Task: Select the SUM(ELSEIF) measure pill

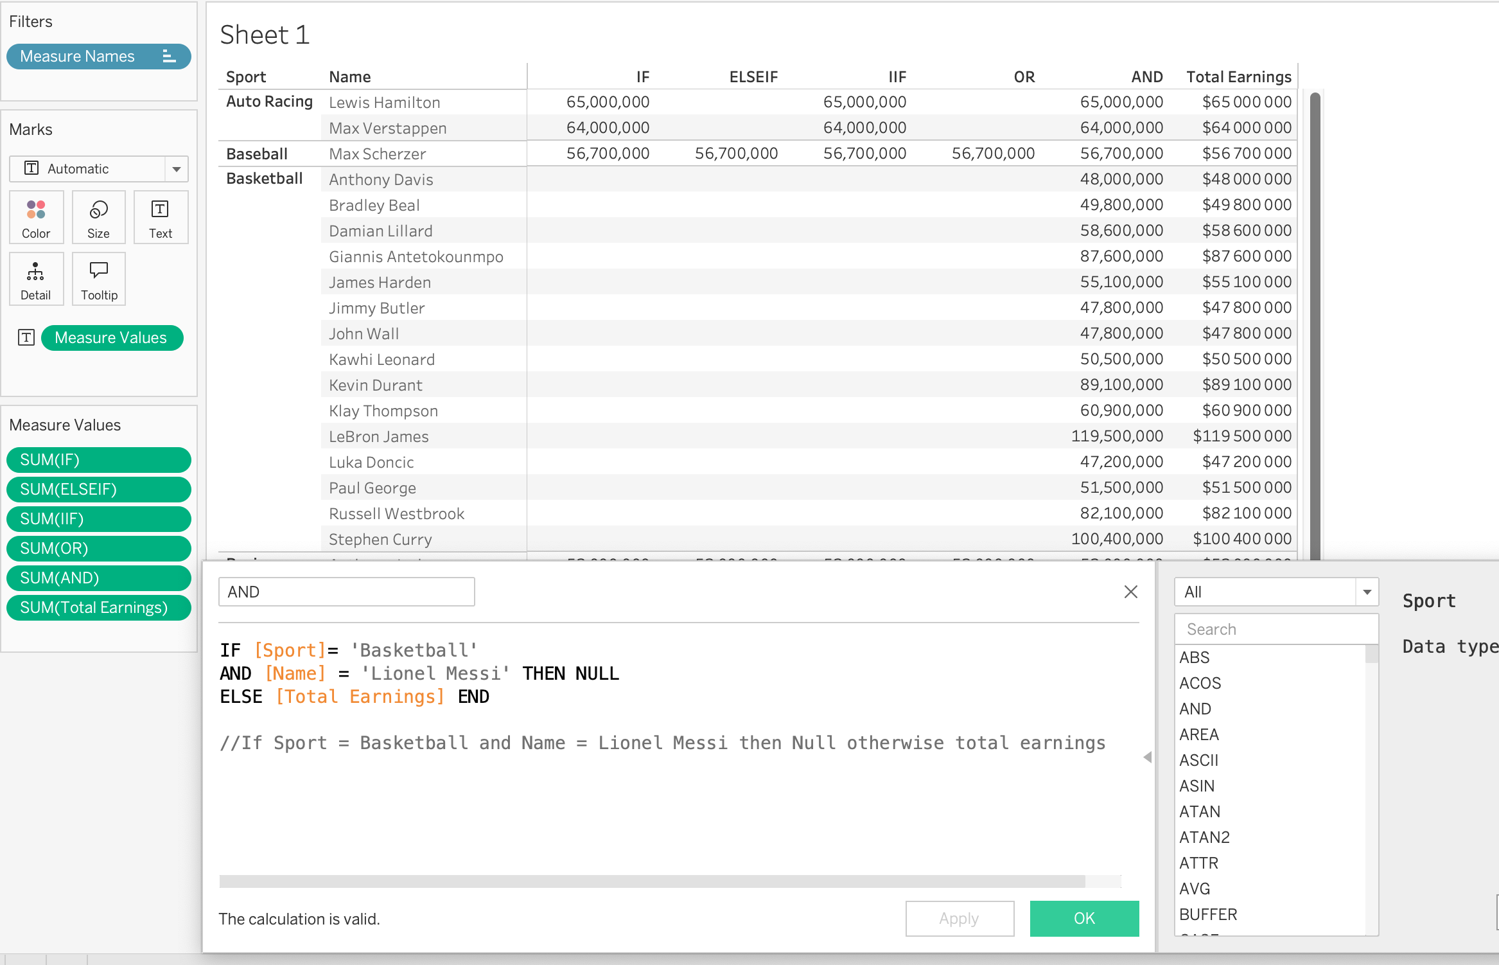Action: (x=98, y=490)
